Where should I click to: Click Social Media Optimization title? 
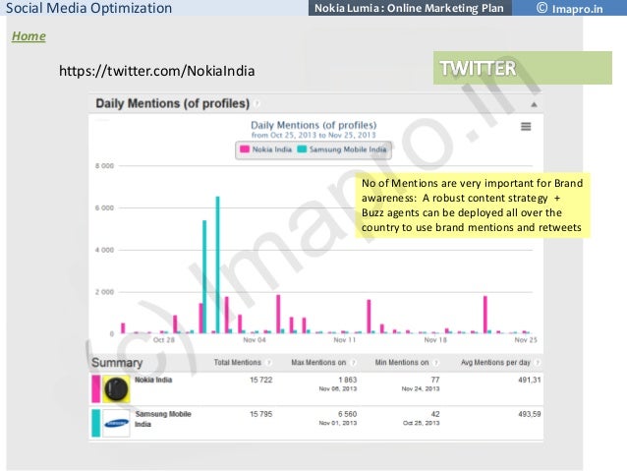88,8
